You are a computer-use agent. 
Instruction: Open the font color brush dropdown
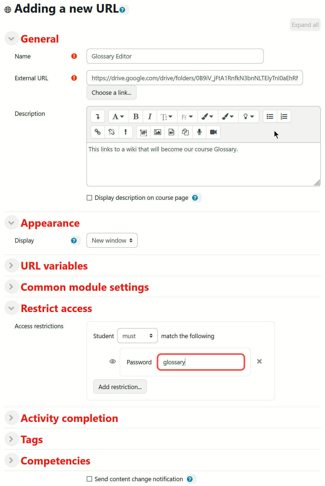(x=207, y=117)
